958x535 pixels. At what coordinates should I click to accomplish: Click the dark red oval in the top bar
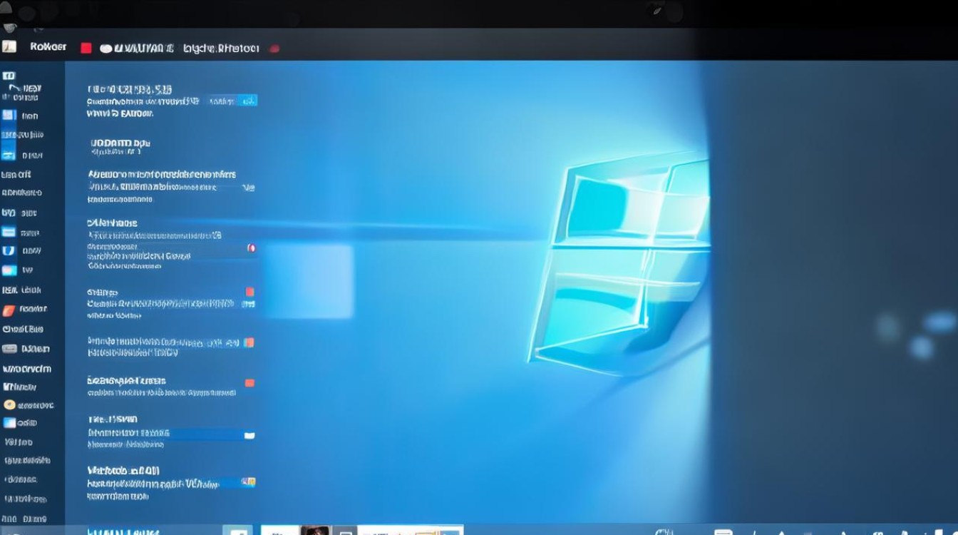(274, 49)
